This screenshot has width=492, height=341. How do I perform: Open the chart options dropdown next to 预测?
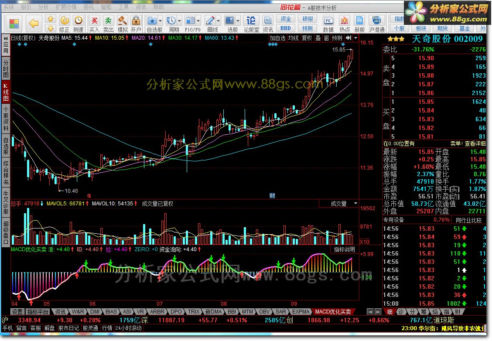coord(355,38)
